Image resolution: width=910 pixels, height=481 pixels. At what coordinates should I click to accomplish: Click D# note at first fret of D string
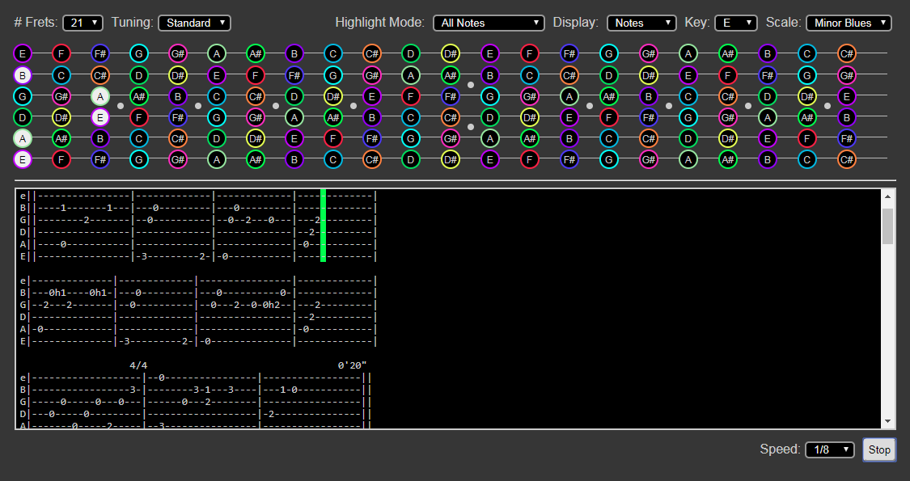61,118
